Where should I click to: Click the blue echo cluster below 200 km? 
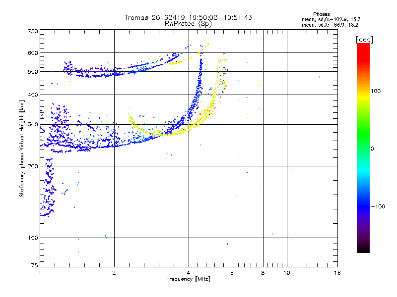click(x=48, y=188)
